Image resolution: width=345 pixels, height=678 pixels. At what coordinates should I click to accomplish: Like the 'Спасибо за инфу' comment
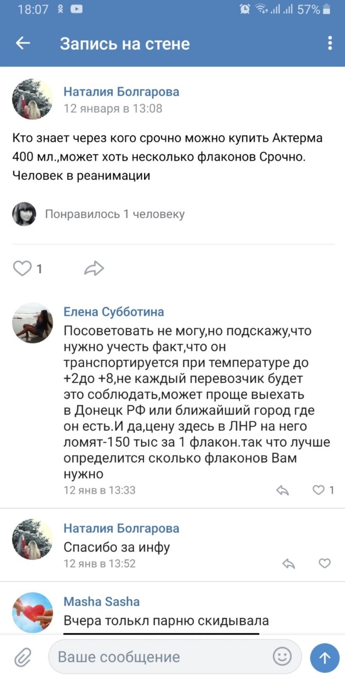click(324, 564)
